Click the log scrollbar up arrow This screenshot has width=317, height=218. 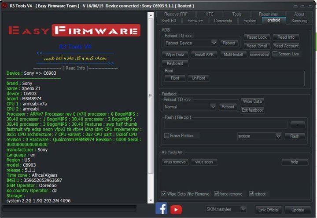[x=151, y=15]
